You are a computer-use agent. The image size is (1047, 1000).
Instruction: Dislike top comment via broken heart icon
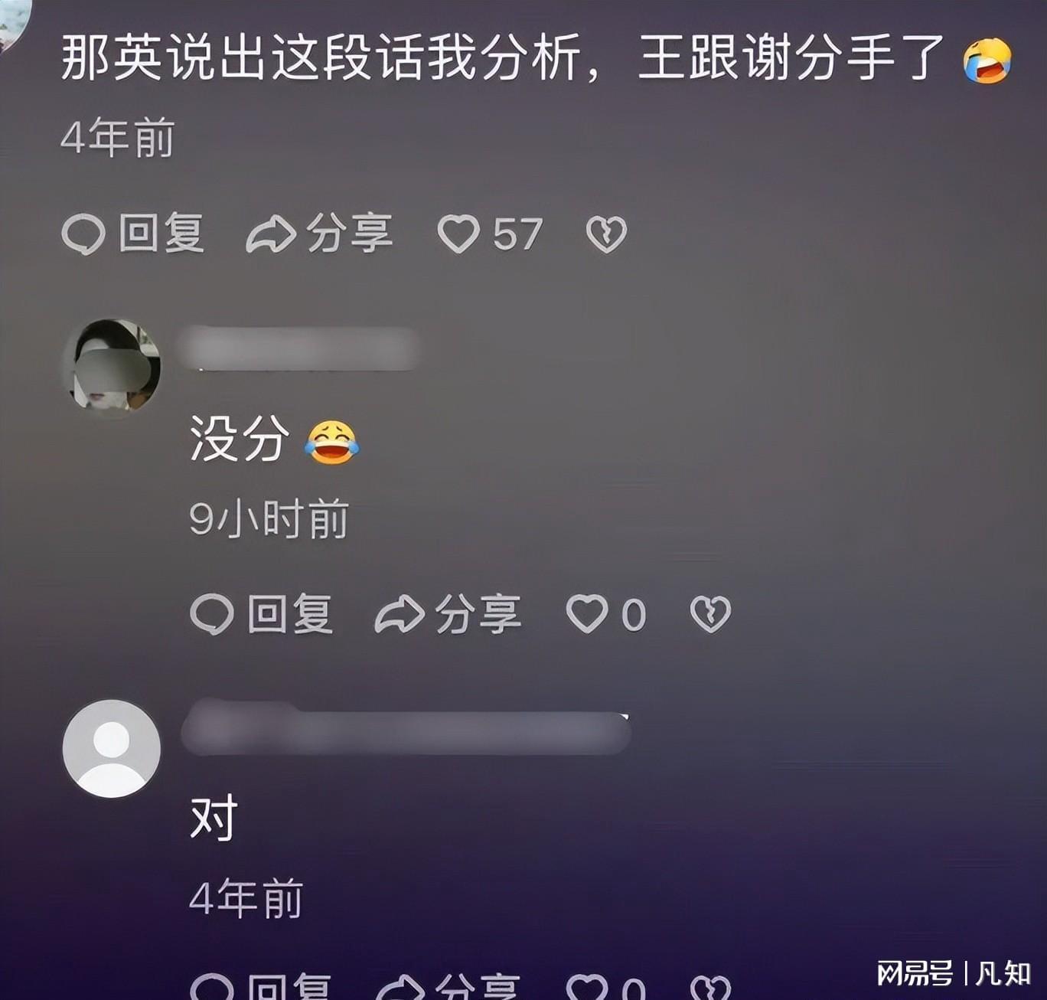606,234
